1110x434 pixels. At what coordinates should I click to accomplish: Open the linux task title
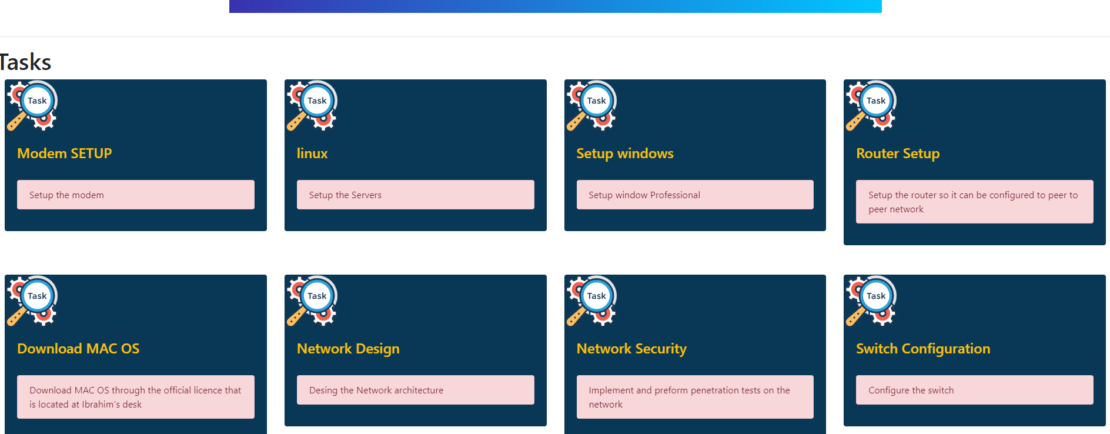tap(312, 153)
